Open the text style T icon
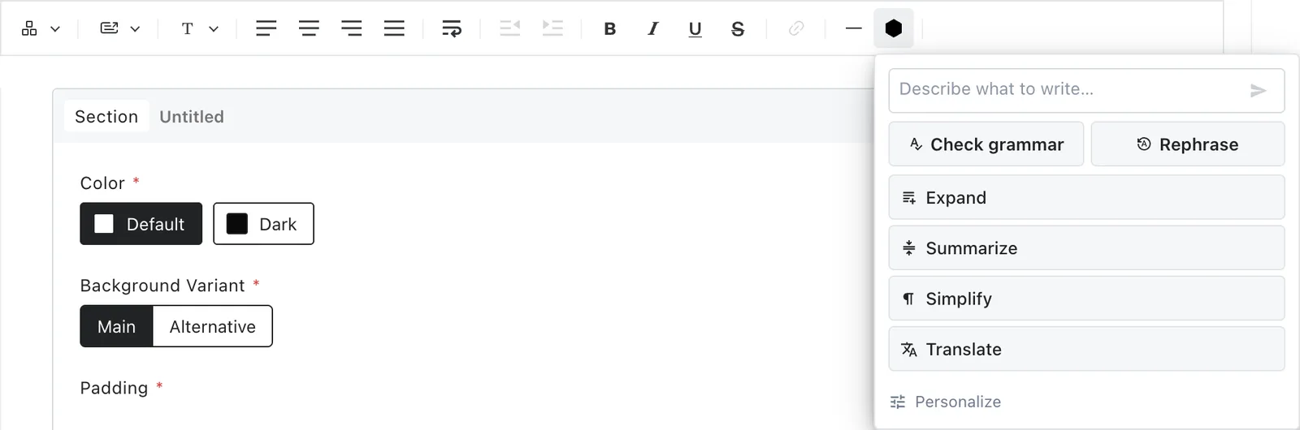1300x430 pixels. pyautogui.click(x=188, y=28)
